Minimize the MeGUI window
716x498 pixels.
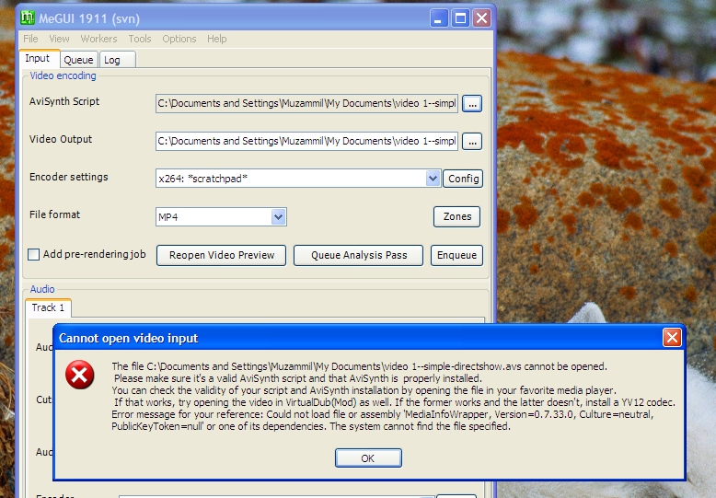[438, 18]
